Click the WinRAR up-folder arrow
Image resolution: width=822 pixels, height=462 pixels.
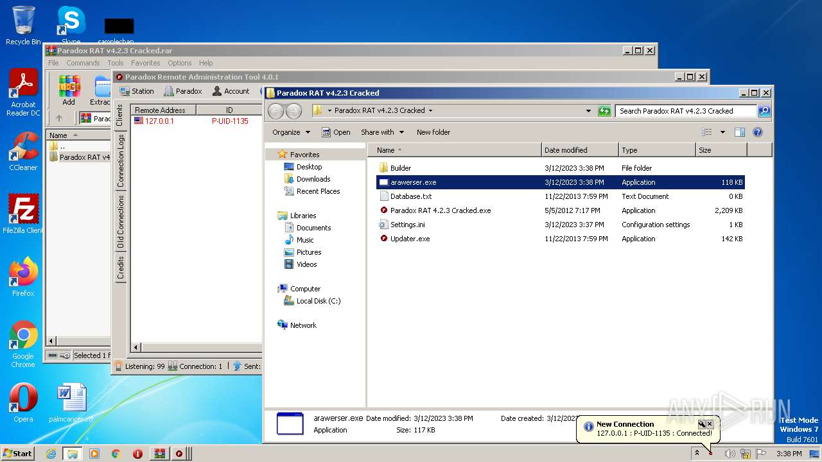59,118
